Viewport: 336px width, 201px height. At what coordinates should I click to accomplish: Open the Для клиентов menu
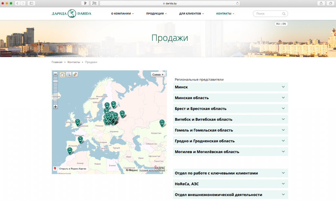coord(191,13)
